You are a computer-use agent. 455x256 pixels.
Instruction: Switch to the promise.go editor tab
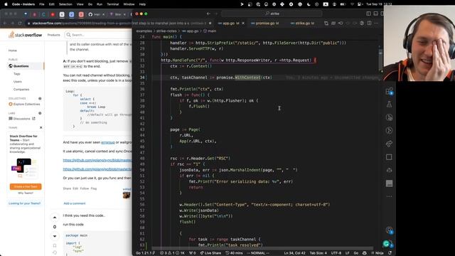pos(265,23)
